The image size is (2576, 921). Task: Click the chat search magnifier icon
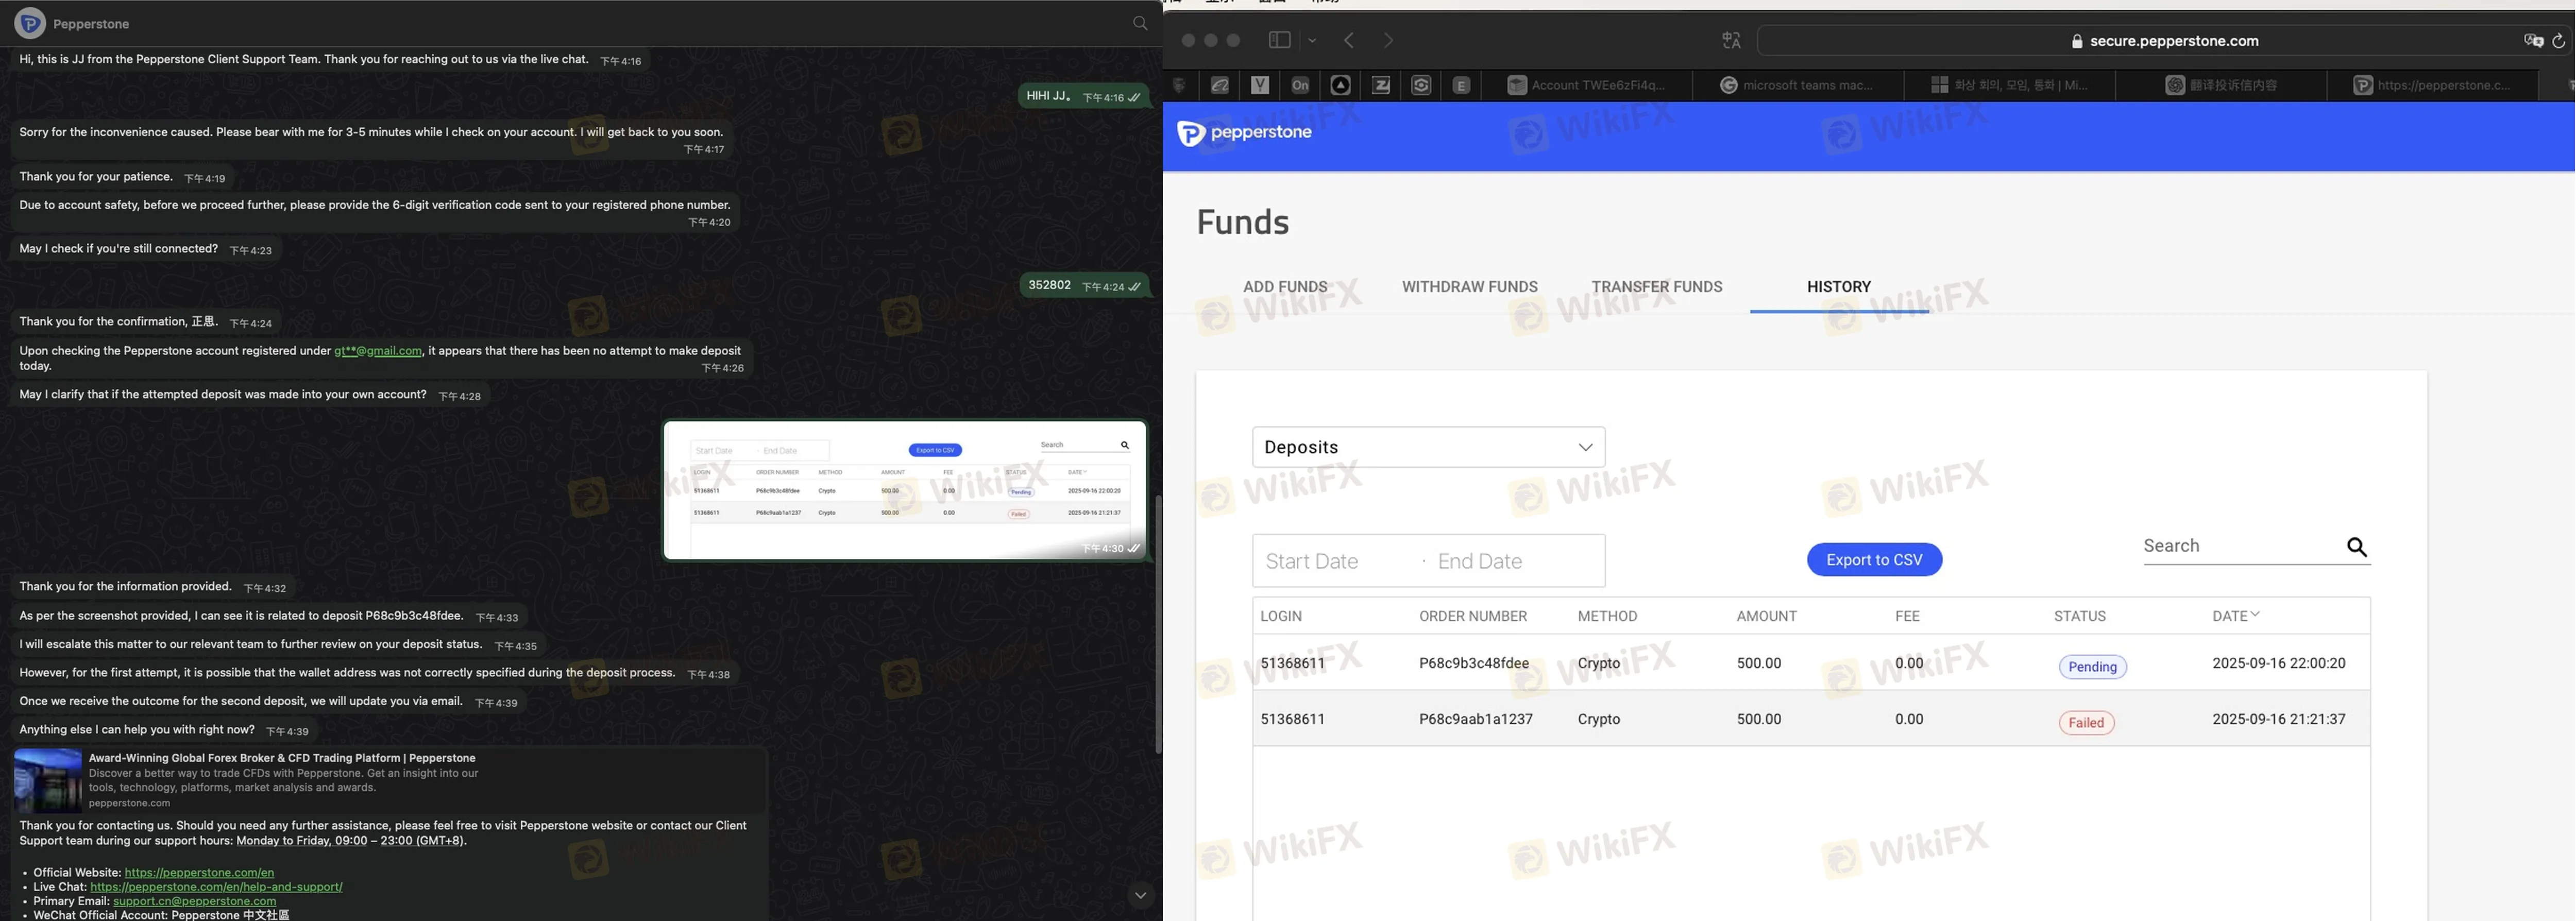(1140, 23)
